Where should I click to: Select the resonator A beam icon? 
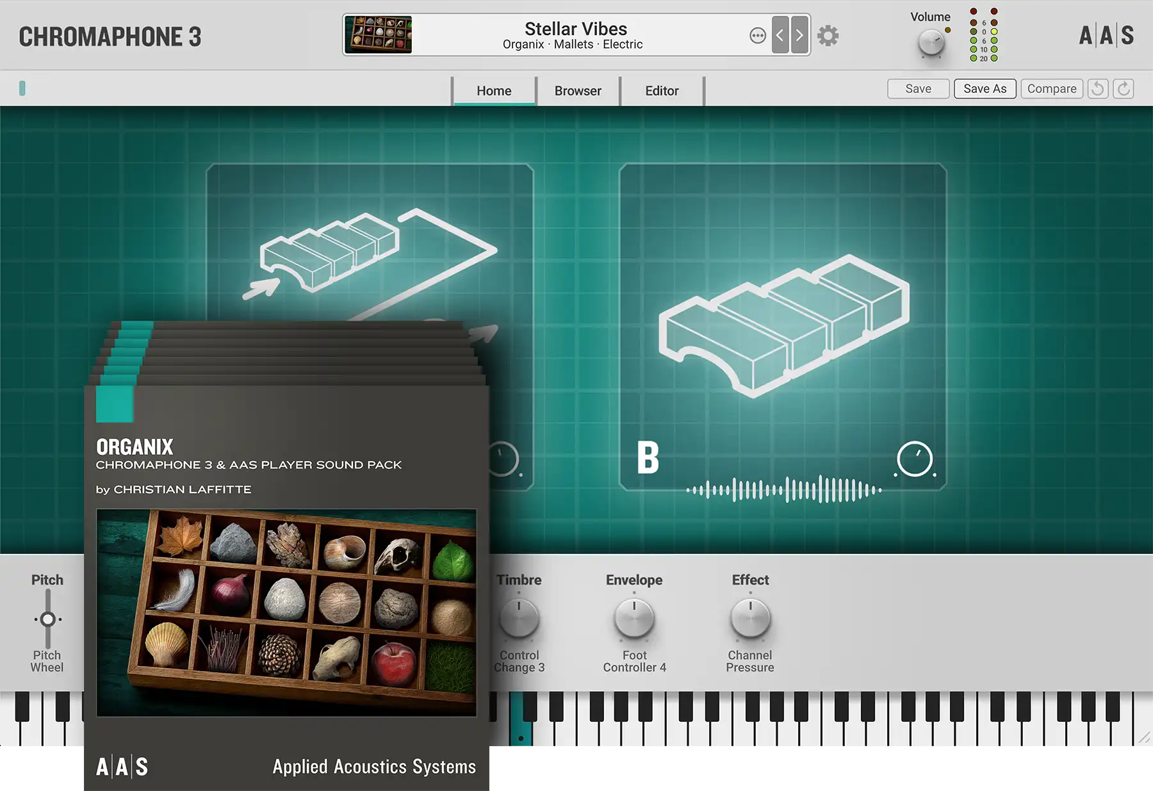[329, 252]
